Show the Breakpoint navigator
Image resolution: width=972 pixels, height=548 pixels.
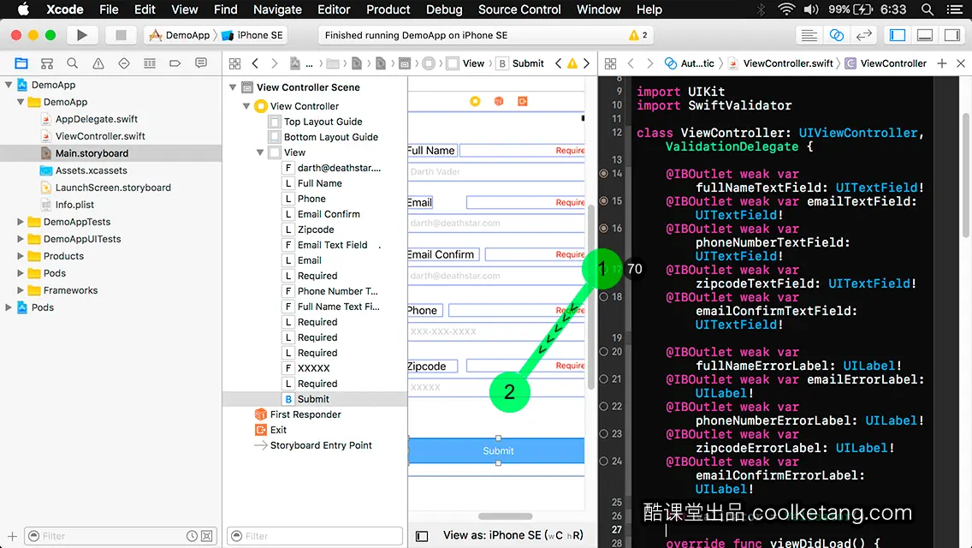175,63
